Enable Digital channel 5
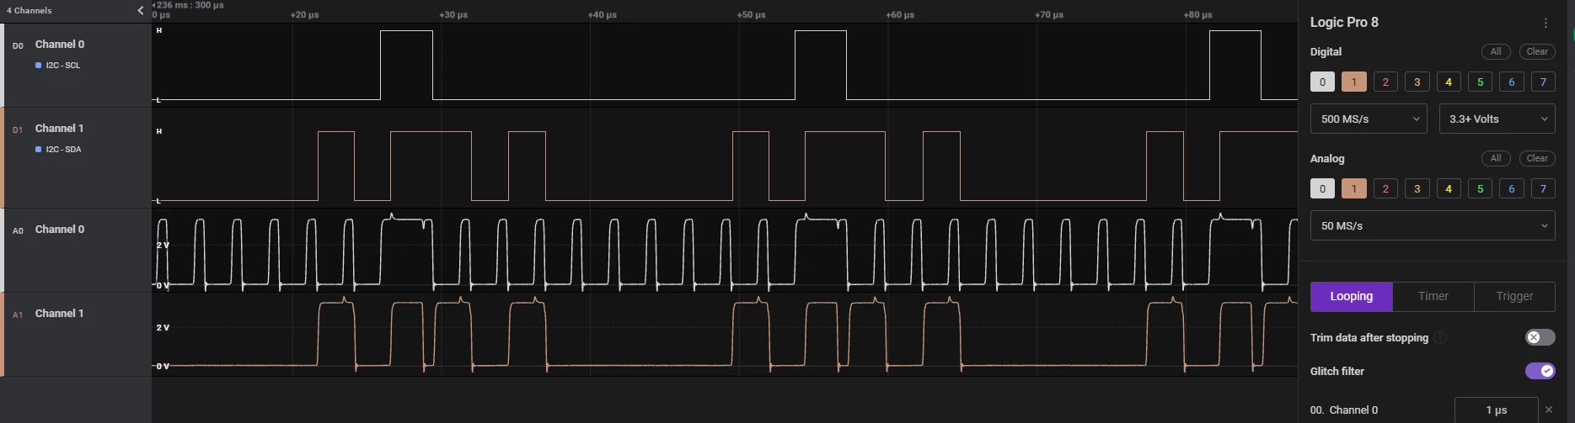Image resolution: width=1575 pixels, height=423 pixels. [x=1480, y=82]
